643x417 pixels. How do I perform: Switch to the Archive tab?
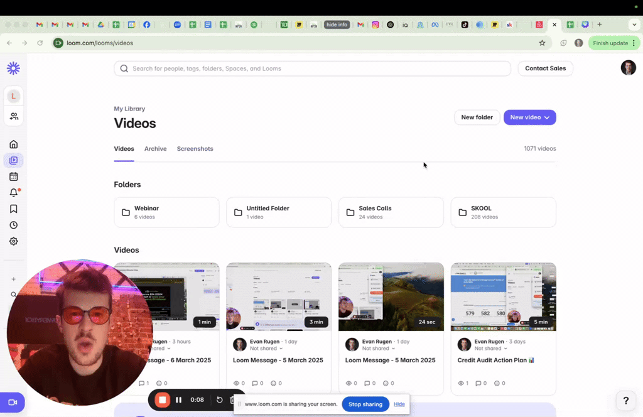[156, 149]
